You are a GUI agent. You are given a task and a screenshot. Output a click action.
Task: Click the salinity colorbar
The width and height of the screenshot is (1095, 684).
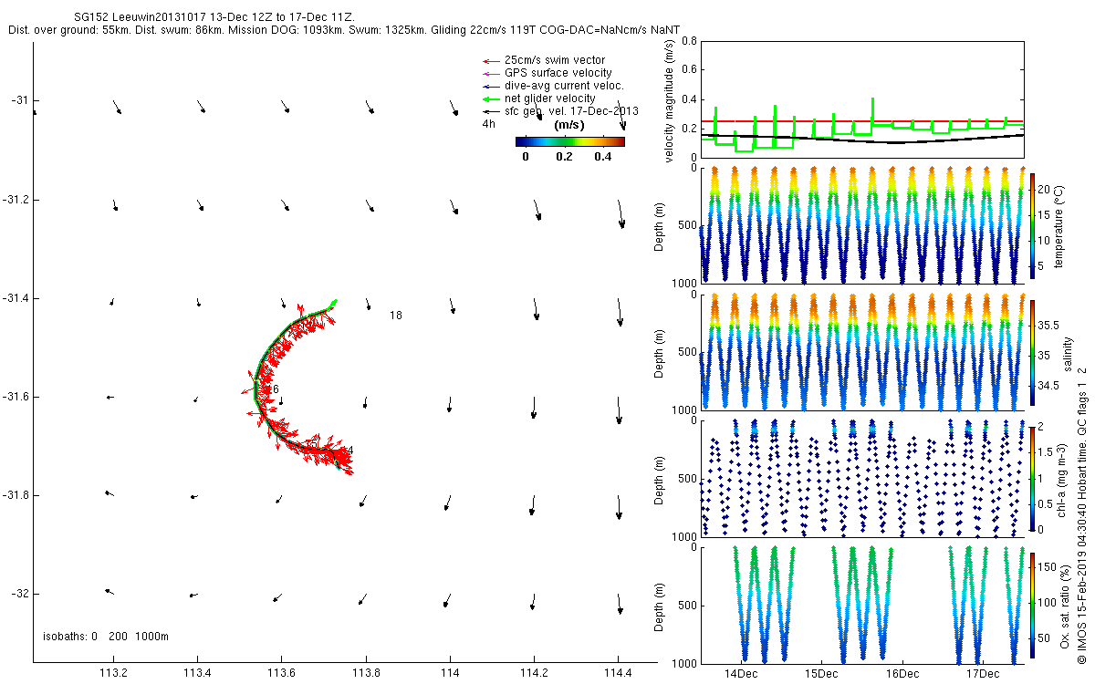tap(1033, 351)
